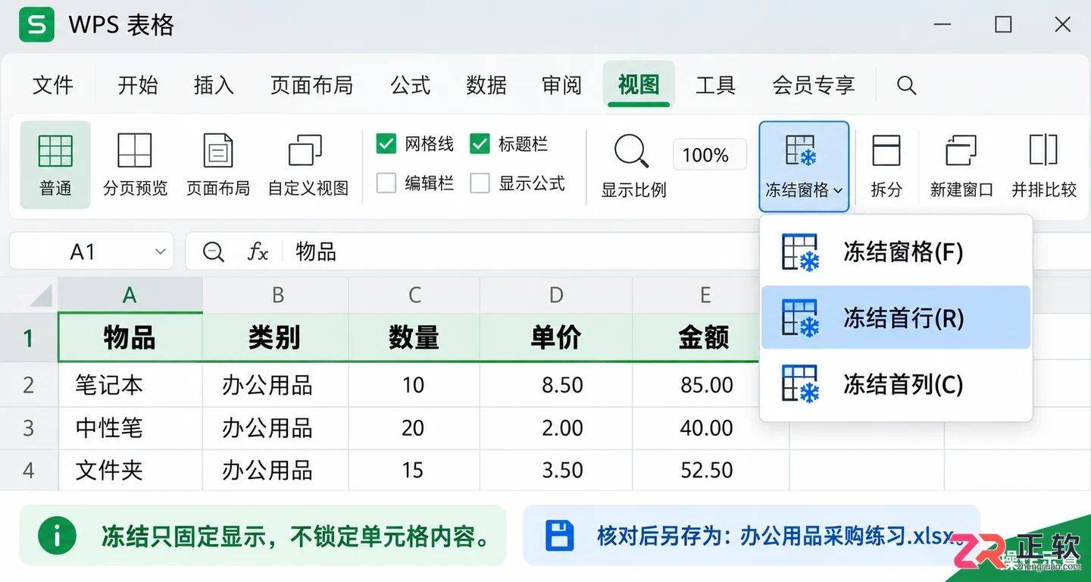Enable the 编辑栏 formula bar checkbox

pos(386,183)
